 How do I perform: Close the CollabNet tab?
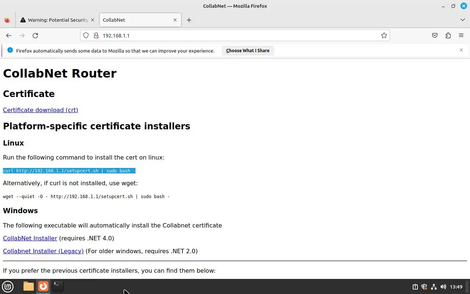click(175, 20)
